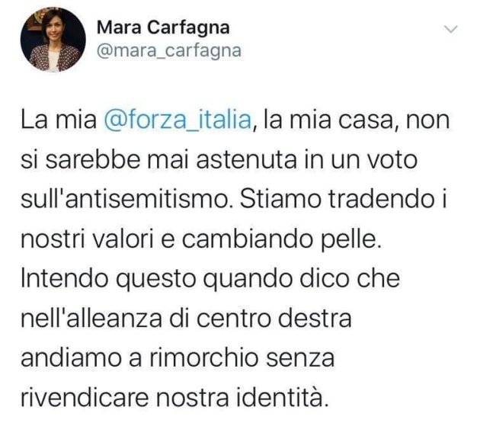Click the words 'Stiamo tradendo i'
Image resolution: width=477 pixels, height=423 pixels.
click(344, 200)
